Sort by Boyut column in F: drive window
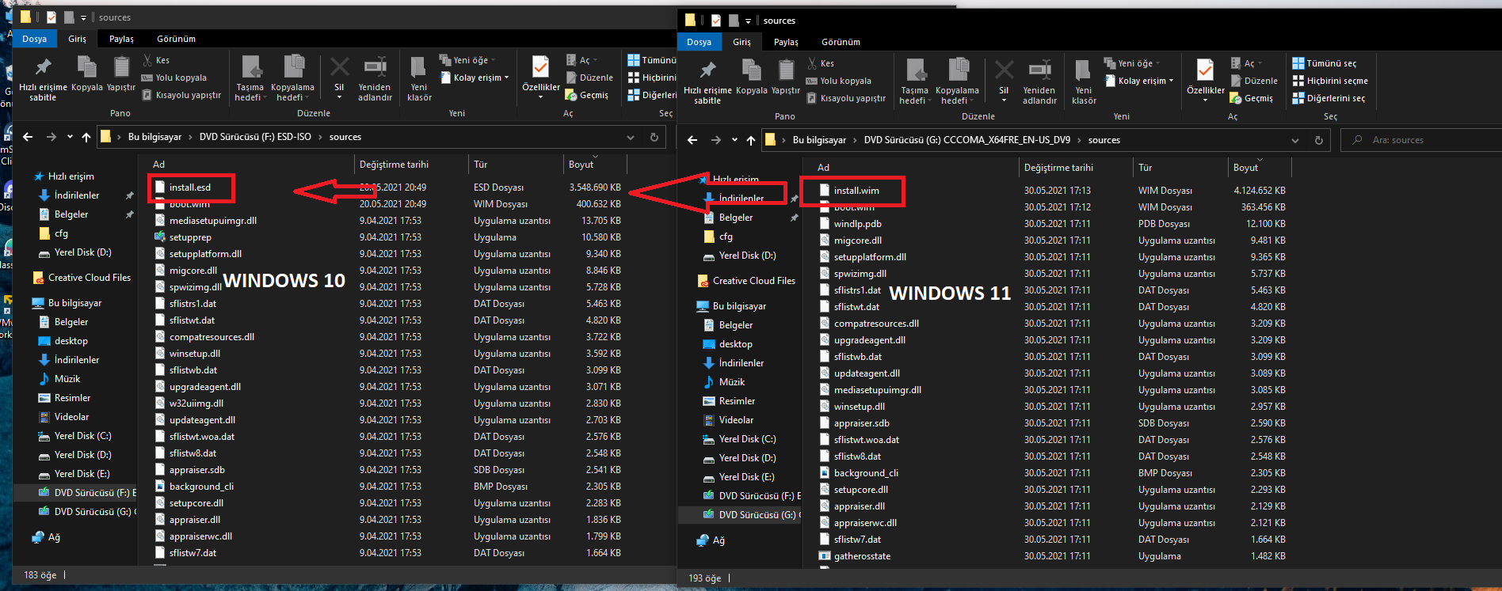1502x591 pixels. [x=581, y=165]
